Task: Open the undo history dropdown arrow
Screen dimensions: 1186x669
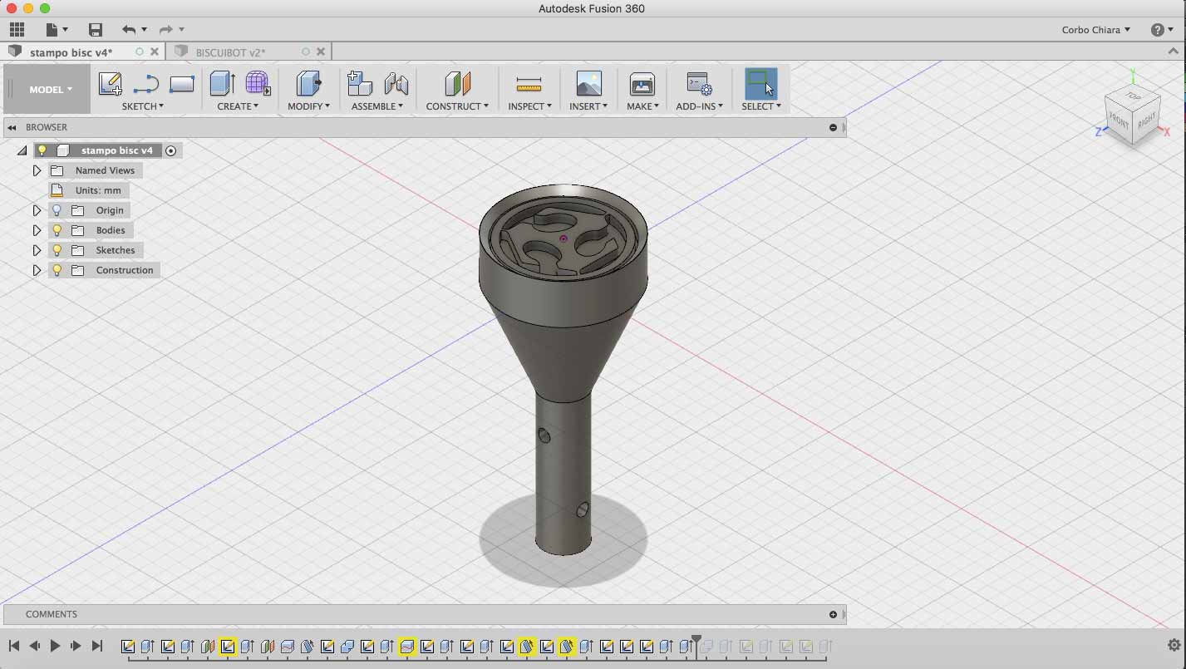Action: pyautogui.click(x=144, y=30)
